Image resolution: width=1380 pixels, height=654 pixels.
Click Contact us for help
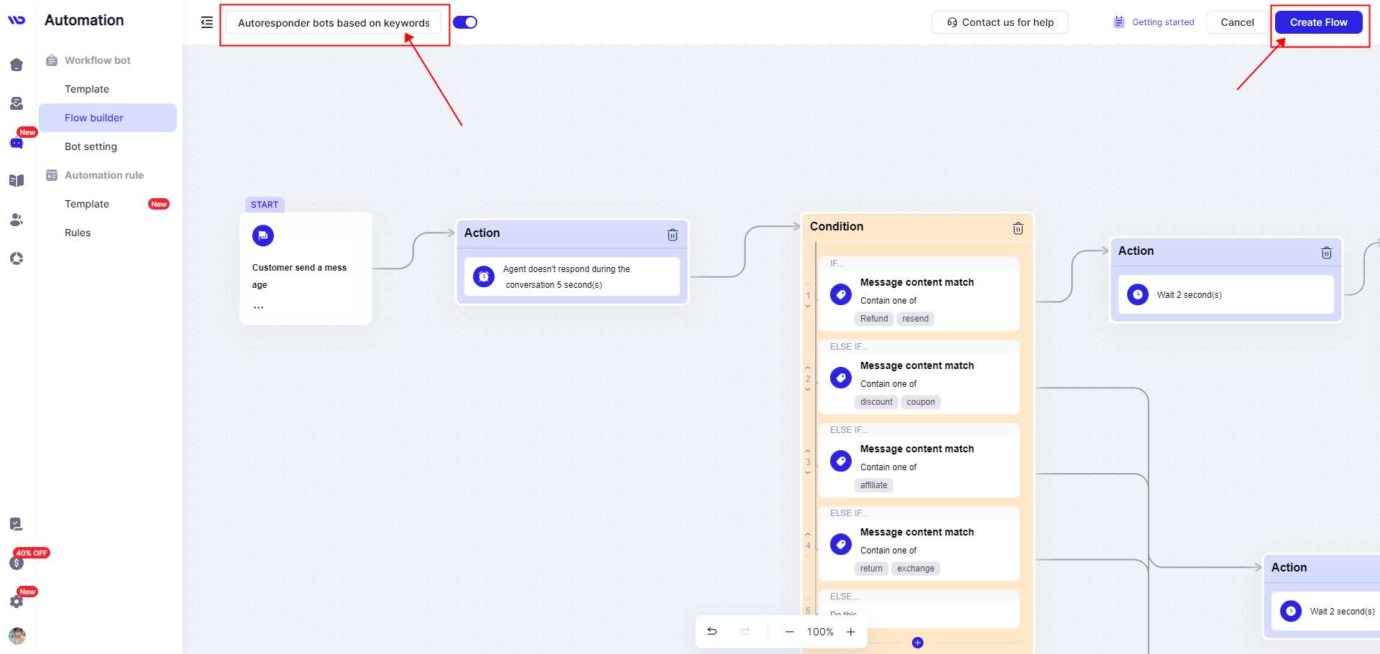pyautogui.click(x=1000, y=22)
